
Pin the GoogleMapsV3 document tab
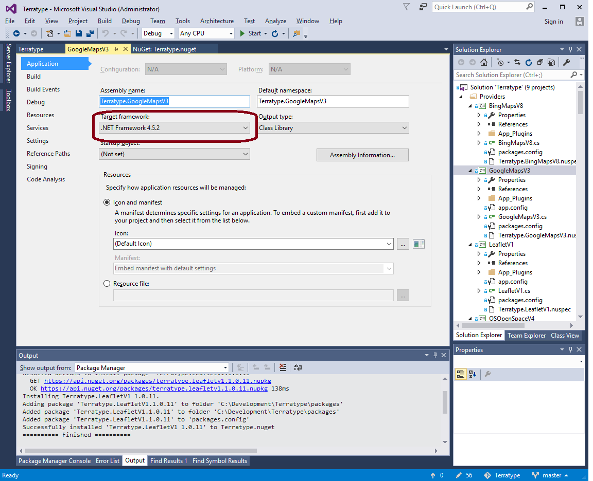pyautogui.click(x=116, y=49)
